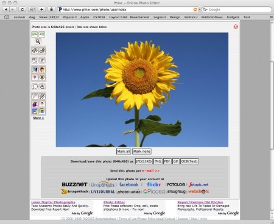Upload photo to Buzznet

click(x=74, y=184)
